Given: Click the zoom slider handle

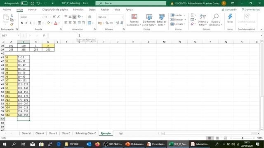Looking at the screenshot, I should pos(243,138).
